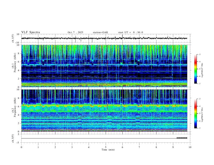Click the '5' tick on ch.3(V) axis

19,134
